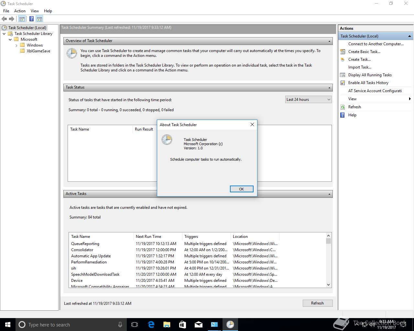Toggle the Show/Hide Console Tree toolbar icon
Screen dimensions: 414x331
(22, 19)
